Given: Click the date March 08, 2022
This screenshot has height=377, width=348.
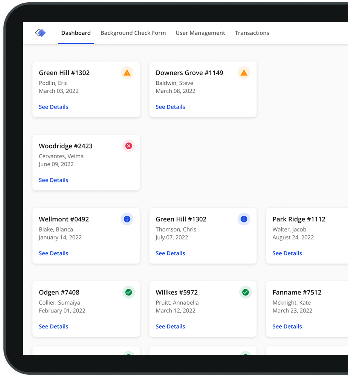Looking at the screenshot, I should [x=176, y=91].
